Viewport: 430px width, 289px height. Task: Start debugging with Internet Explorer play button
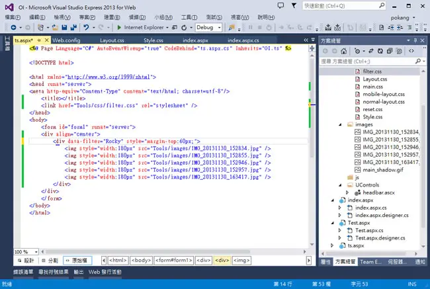tap(119, 27)
